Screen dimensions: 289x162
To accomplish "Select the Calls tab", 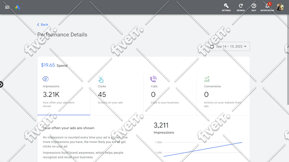I will (170, 94).
